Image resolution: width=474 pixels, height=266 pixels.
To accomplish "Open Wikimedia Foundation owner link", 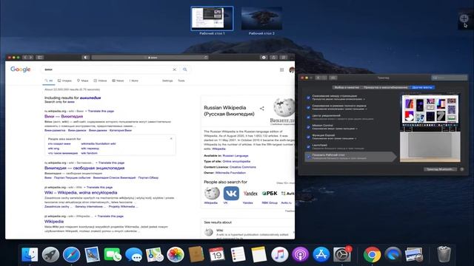I will 230,173.
